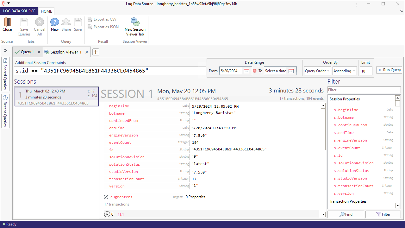Open the To date calendar picker
Screen dimensions: 405x228
pos(291,71)
